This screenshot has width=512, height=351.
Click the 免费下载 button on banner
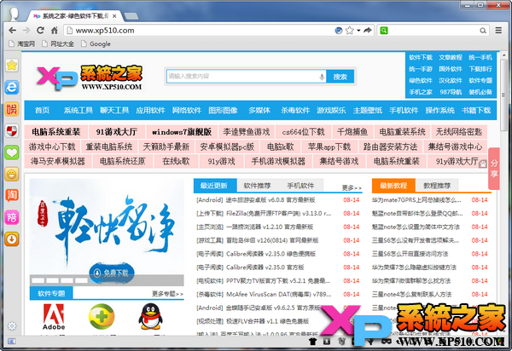112,273
